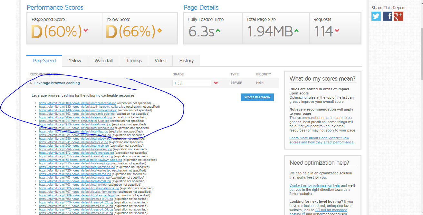Image resolution: width=423 pixels, height=215 pixels.
Task: Open the fotel-russell.jpg resource link
Action: [x=76, y=149]
